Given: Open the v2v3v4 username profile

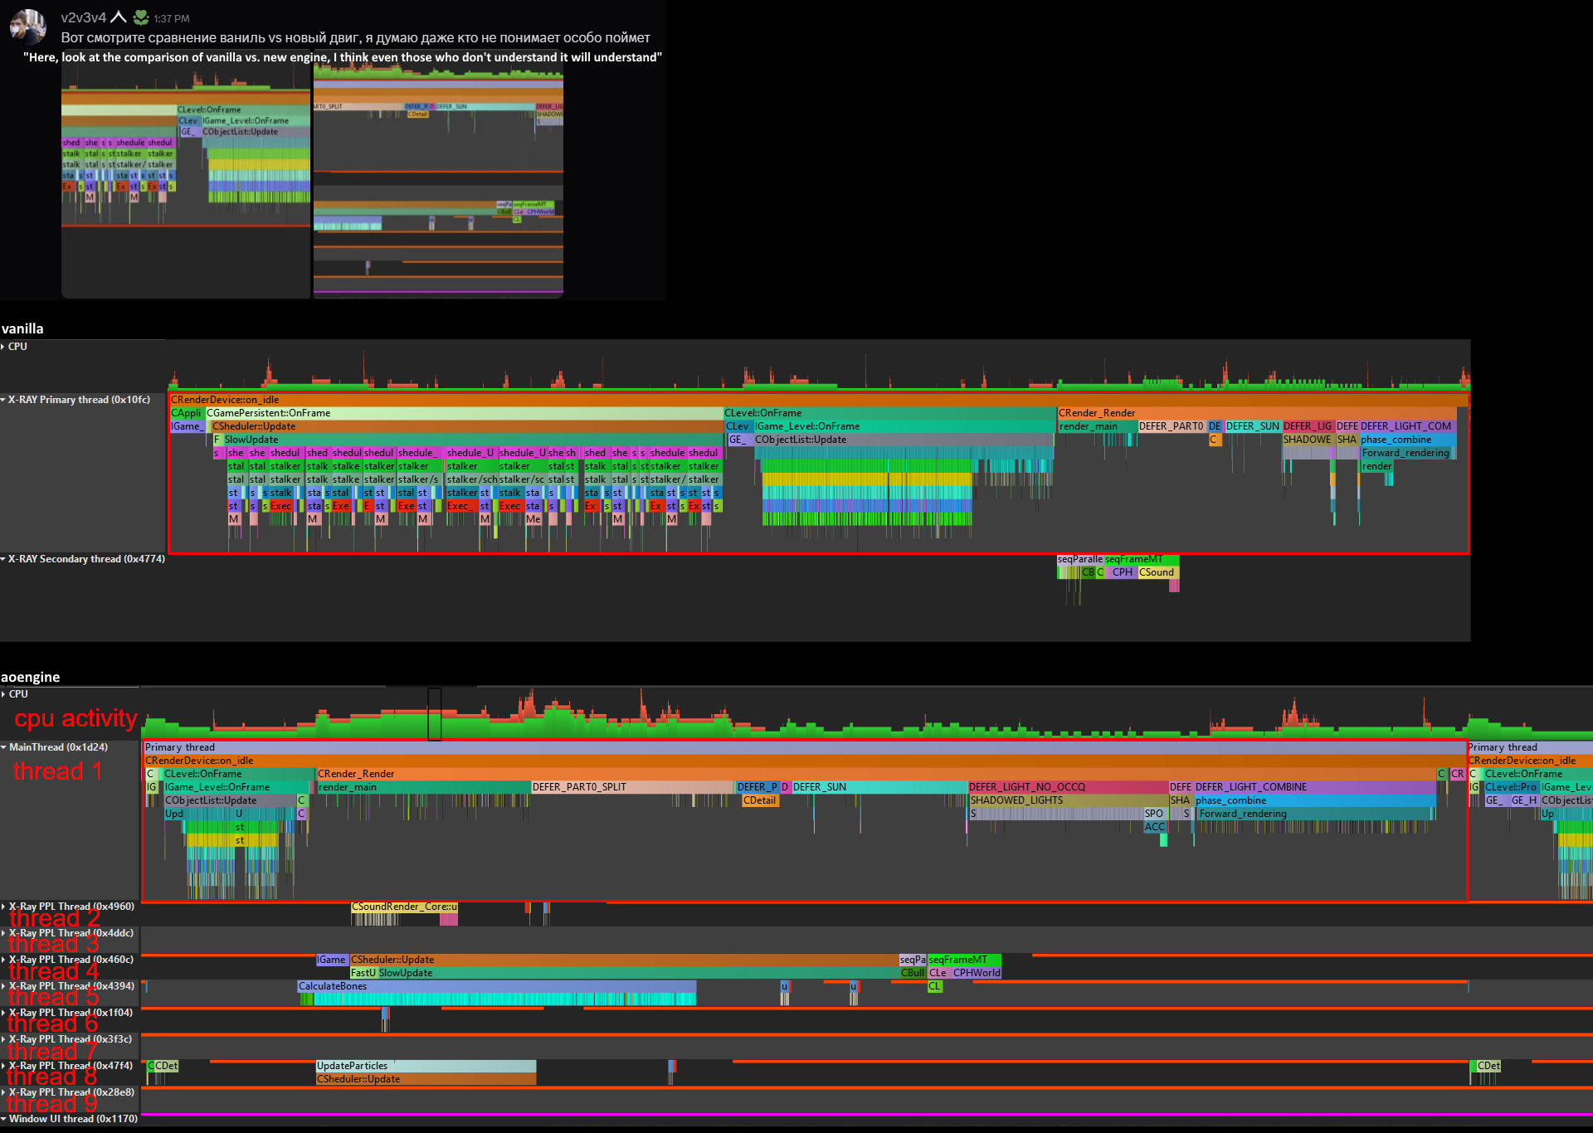Looking at the screenshot, I should tap(84, 17).
